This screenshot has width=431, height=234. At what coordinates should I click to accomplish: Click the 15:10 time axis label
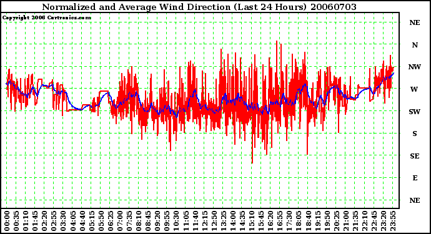tap(252, 221)
